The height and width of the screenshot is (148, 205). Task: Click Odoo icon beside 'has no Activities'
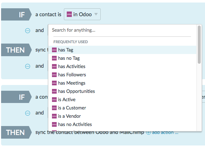point(54,124)
